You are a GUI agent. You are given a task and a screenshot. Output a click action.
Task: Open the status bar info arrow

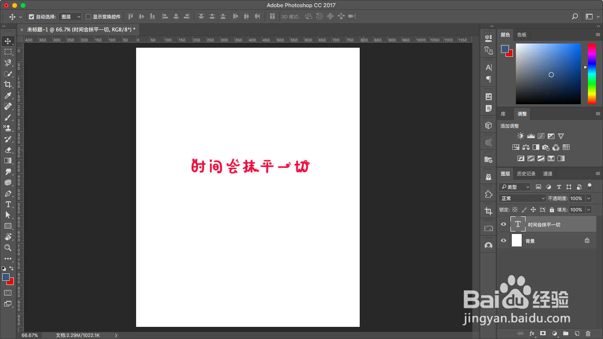(116, 335)
